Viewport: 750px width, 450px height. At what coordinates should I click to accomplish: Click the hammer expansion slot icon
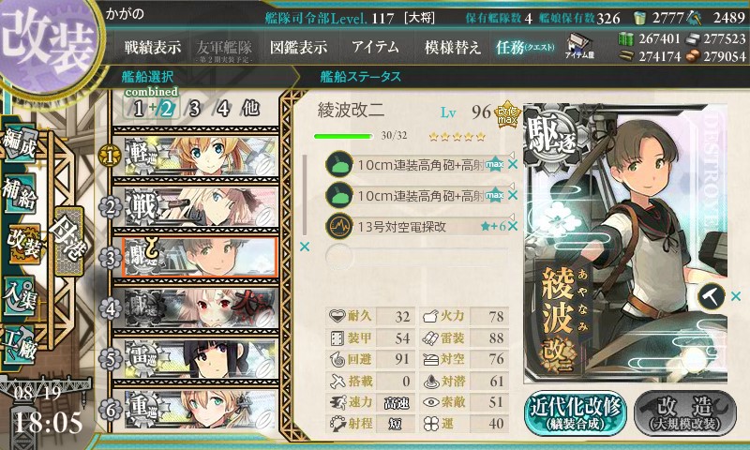coord(712,296)
